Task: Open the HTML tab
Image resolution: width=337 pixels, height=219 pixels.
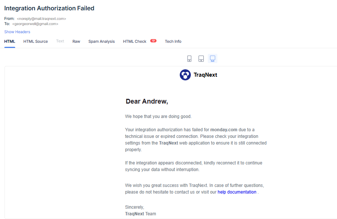Action: pos(10,41)
